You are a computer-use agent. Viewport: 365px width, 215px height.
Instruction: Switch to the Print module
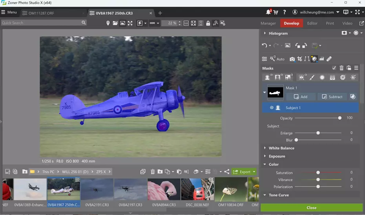point(330,23)
